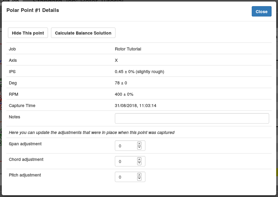Click into the Pitch adjustment number field
Screen dimensions: 278x197
[125, 177]
